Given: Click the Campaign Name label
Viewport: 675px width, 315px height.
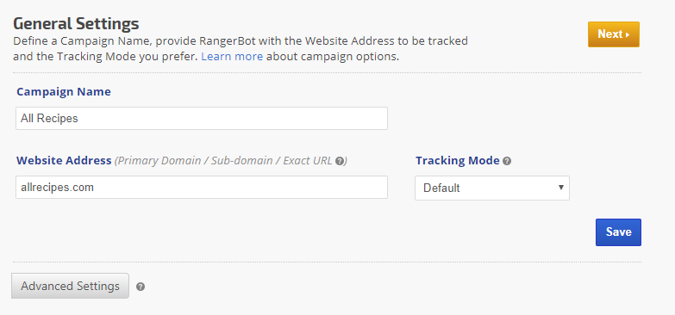Looking at the screenshot, I should pyautogui.click(x=64, y=91).
